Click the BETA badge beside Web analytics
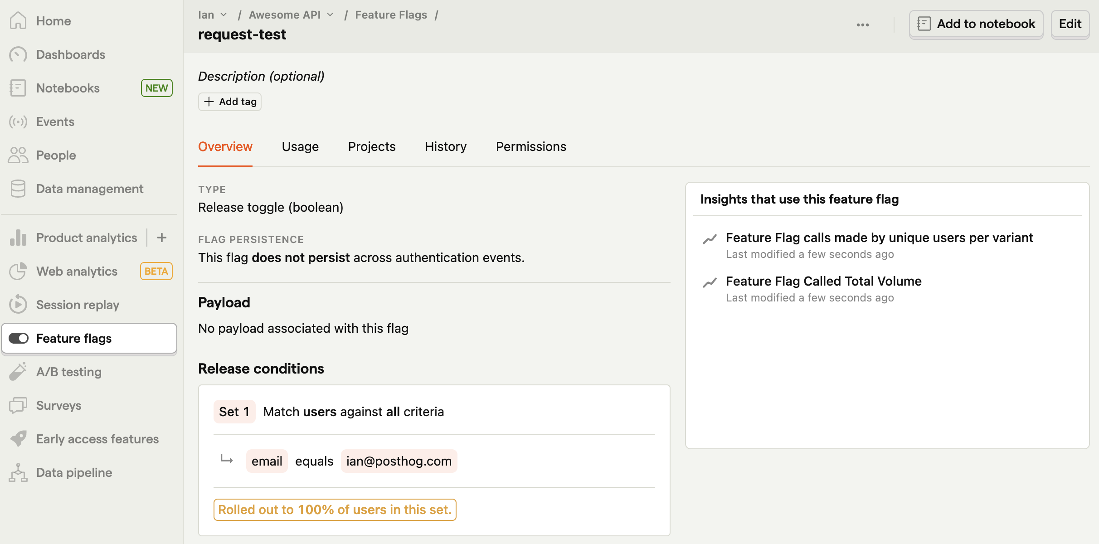 pos(156,271)
